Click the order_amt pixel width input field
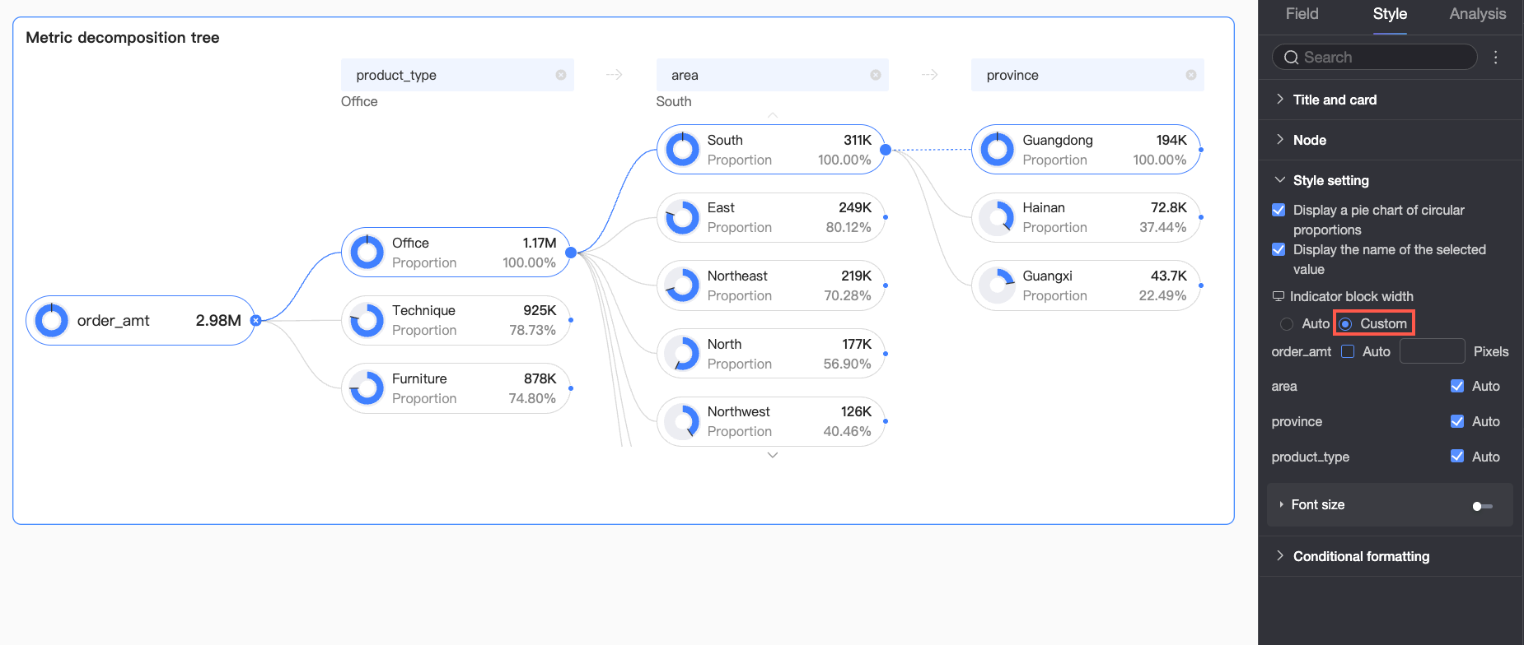This screenshot has height=645, width=1524. pyautogui.click(x=1432, y=351)
